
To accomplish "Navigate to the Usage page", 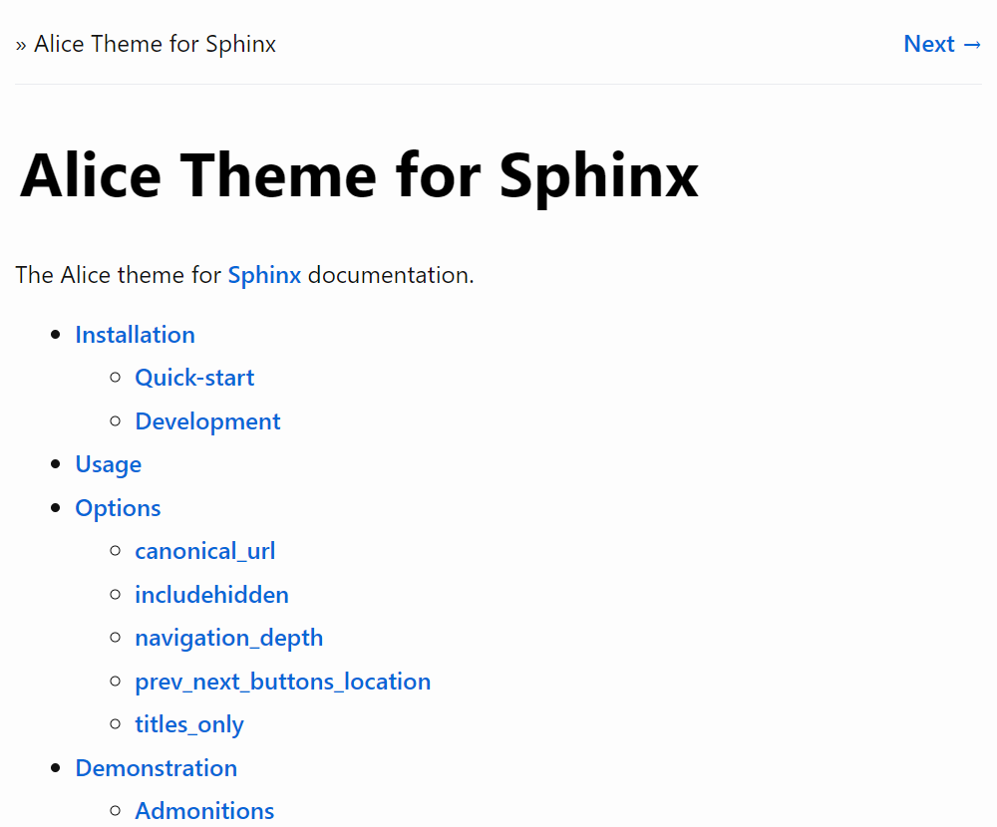I will [x=108, y=464].
